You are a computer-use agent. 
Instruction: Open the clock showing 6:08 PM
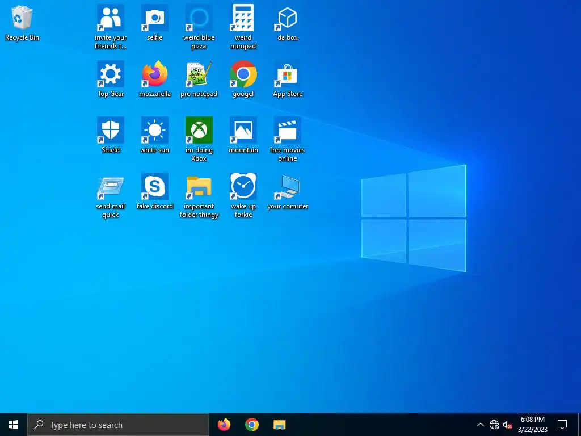click(532, 425)
